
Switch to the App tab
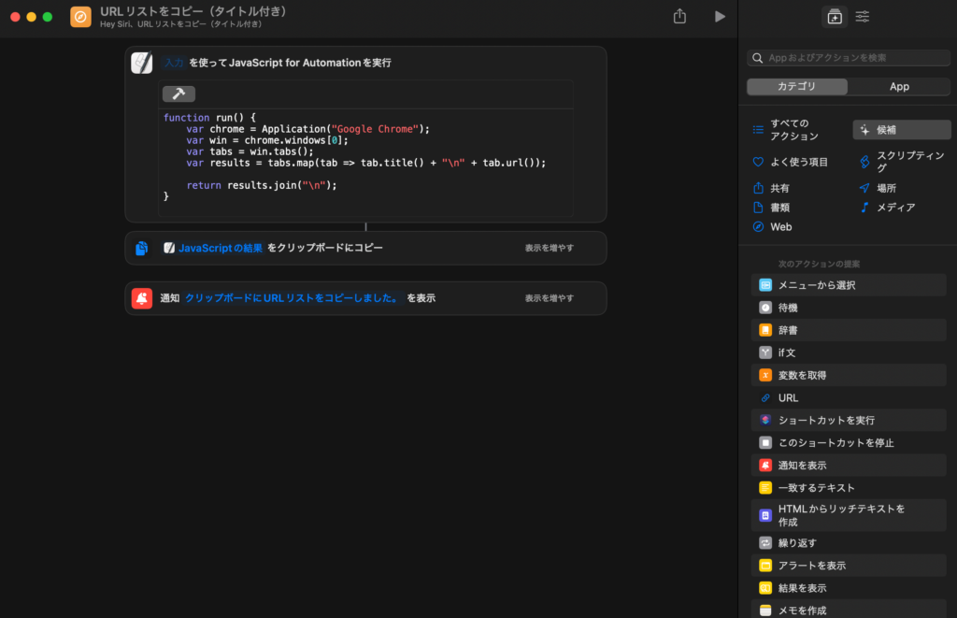tap(899, 87)
